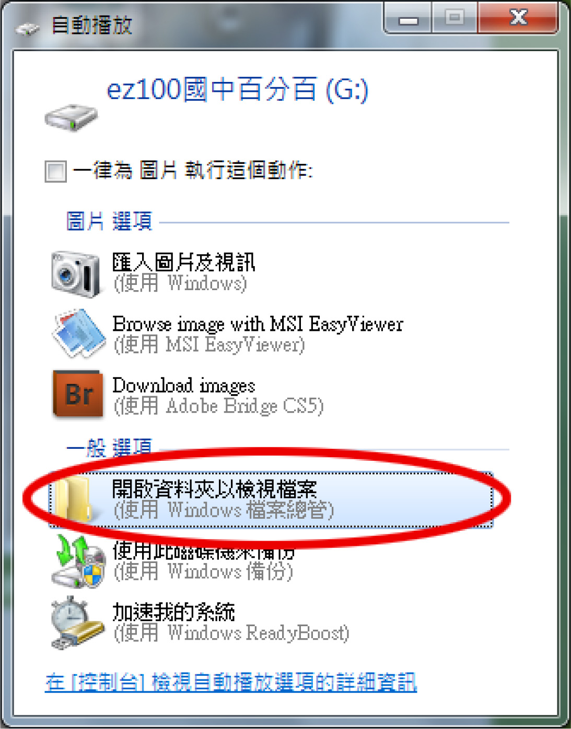Click the ReadyBoost stopwatch icon
Viewport: 571px width, 729px height.
click(x=77, y=622)
